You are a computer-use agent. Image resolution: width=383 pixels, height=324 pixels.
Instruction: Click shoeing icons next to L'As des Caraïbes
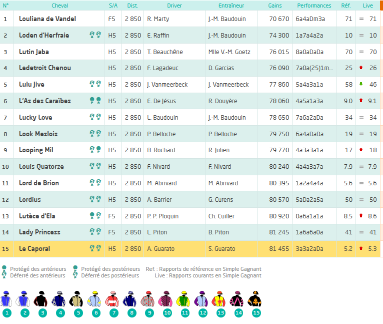(95, 100)
